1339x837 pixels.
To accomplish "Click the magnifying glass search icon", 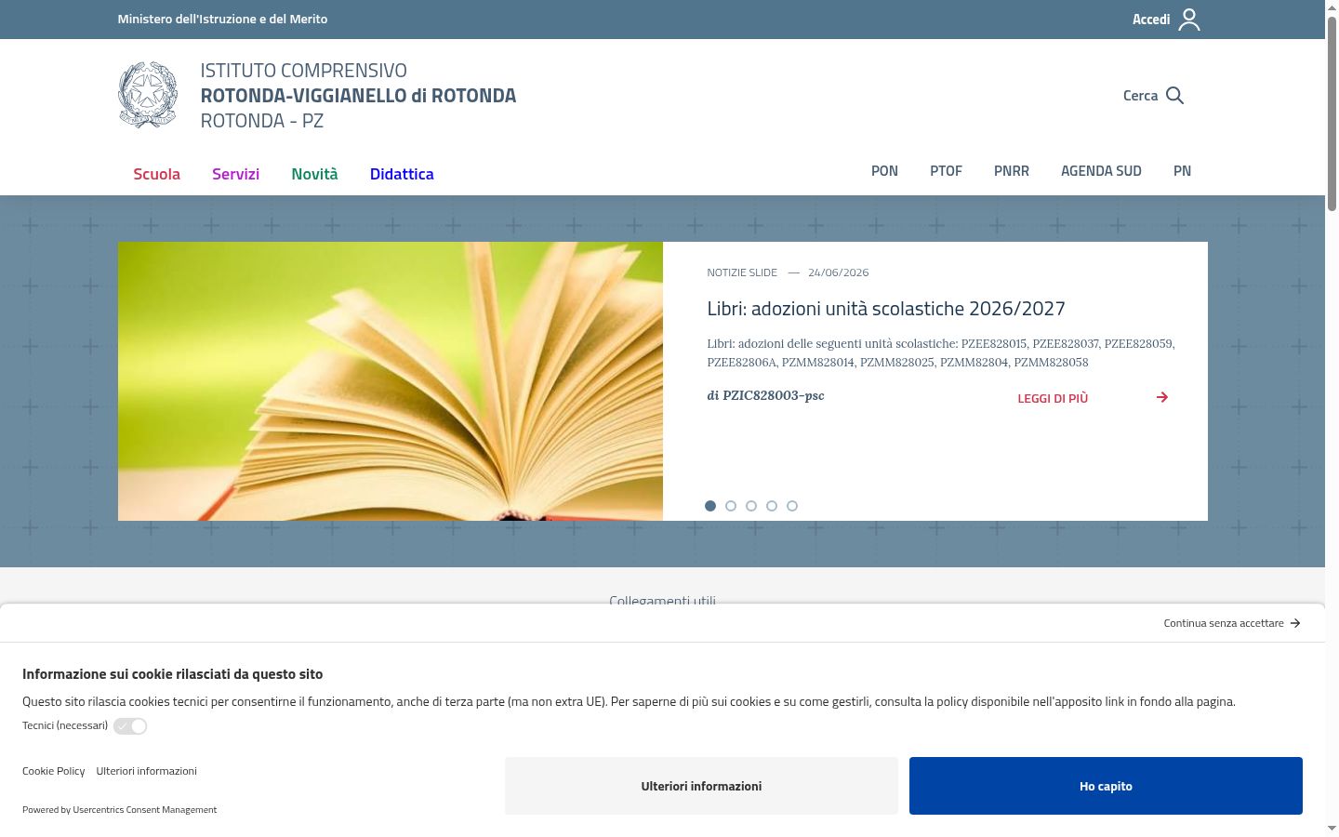I will (1174, 96).
